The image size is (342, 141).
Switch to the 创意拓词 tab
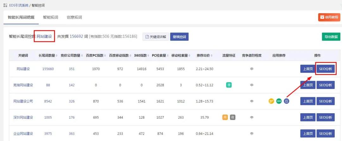[x=74, y=17]
